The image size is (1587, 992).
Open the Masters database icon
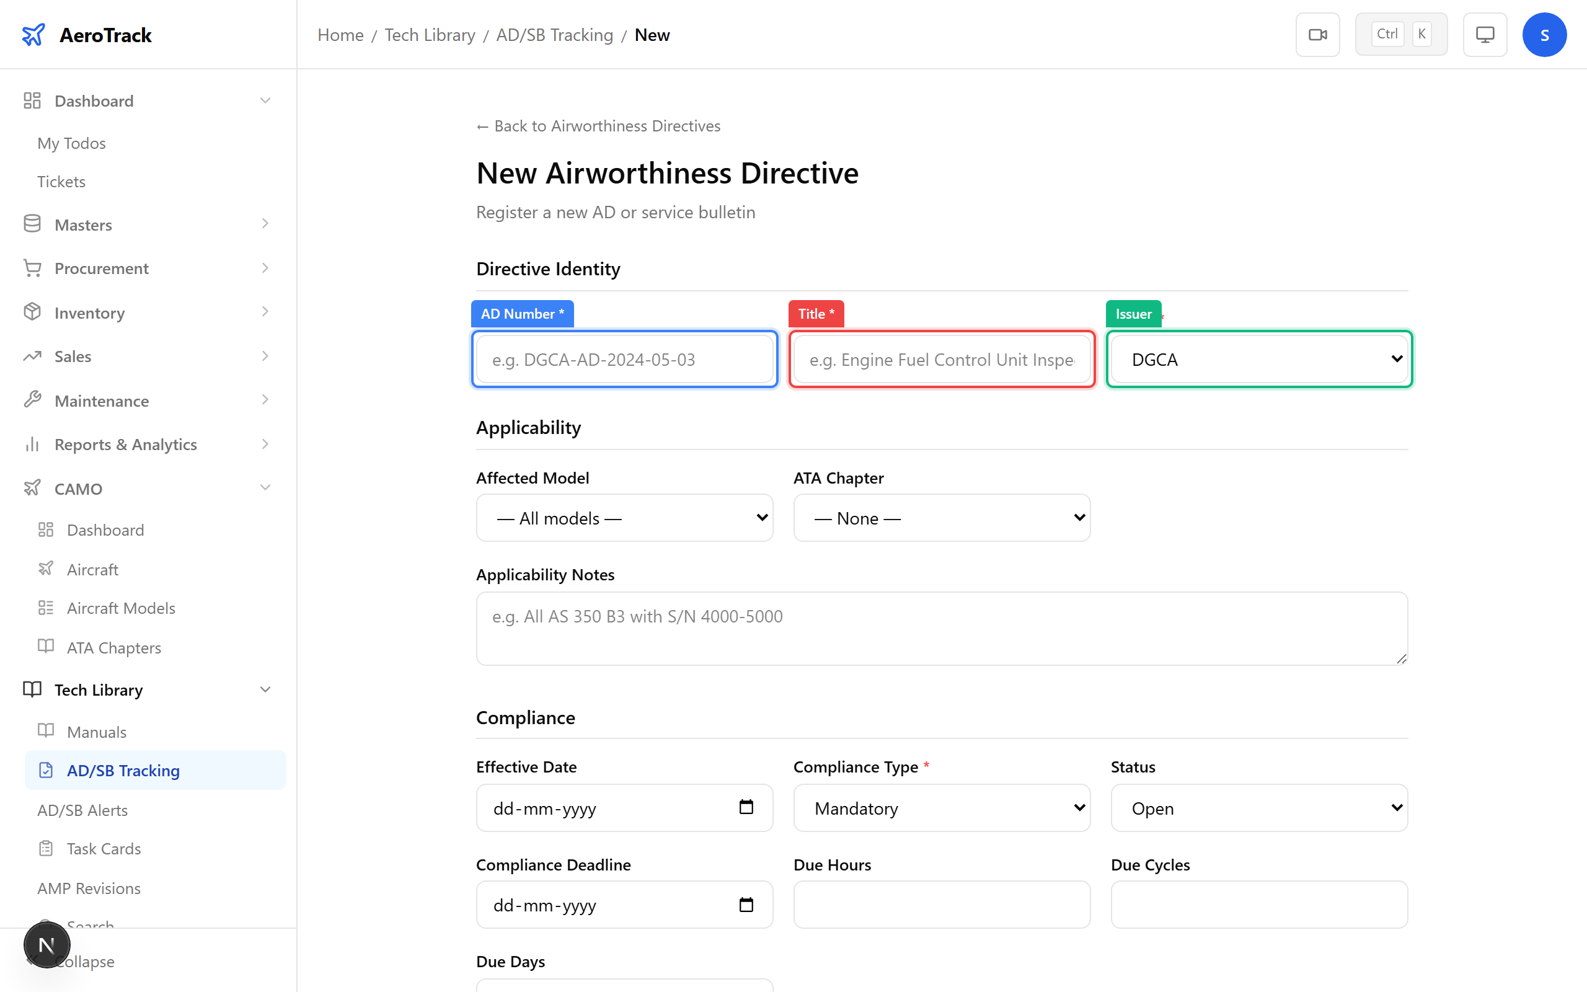[x=32, y=224]
